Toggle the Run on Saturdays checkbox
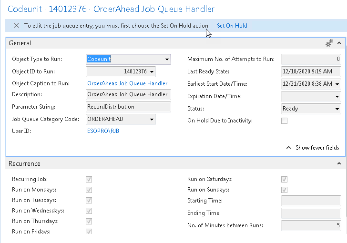Screen dimensions: 347x243 (x=285, y=180)
